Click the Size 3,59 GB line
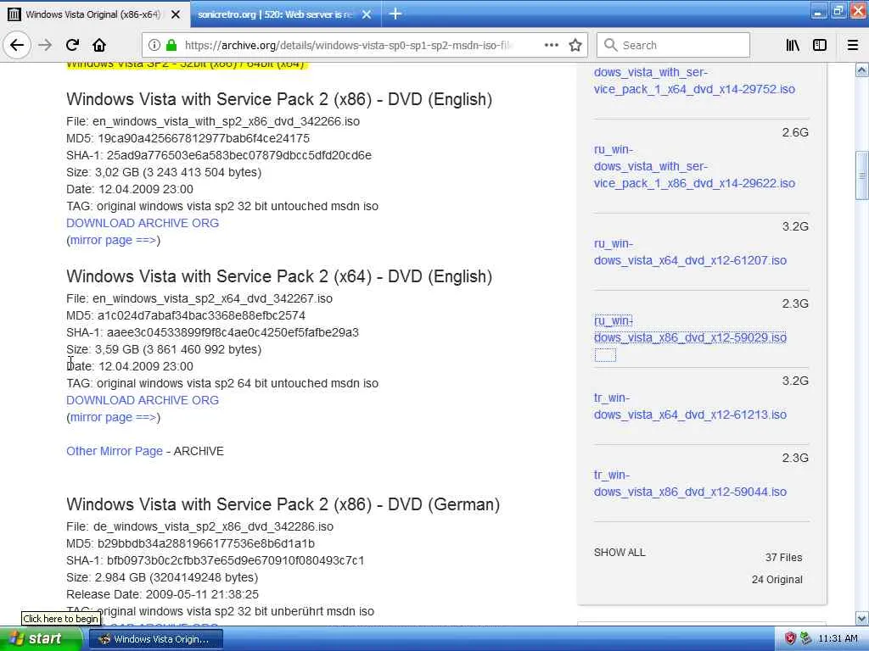Viewport: 869px width, 651px height. click(x=164, y=349)
